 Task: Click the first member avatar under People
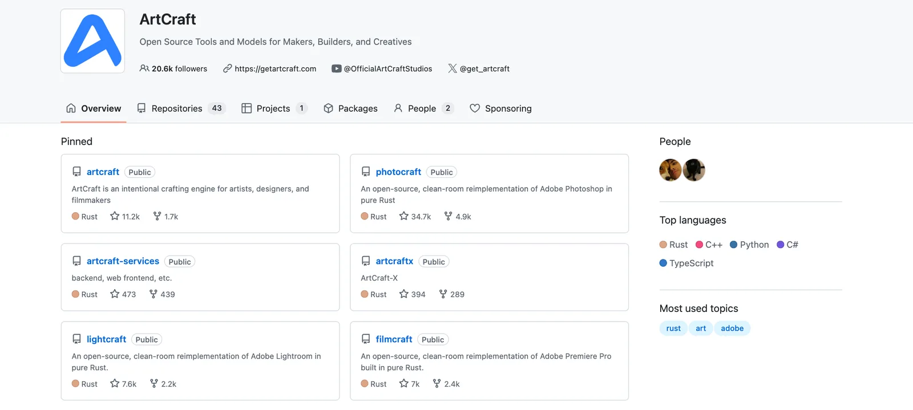point(670,170)
